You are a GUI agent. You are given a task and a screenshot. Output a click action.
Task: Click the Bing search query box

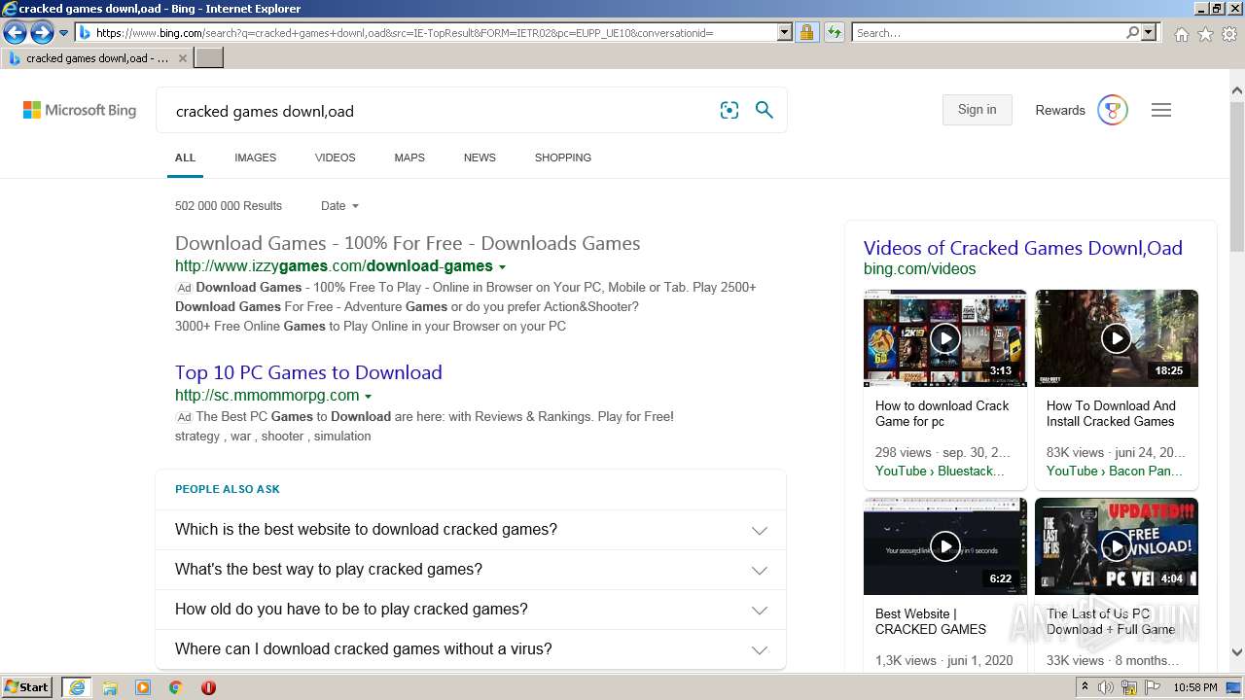[x=438, y=111]
